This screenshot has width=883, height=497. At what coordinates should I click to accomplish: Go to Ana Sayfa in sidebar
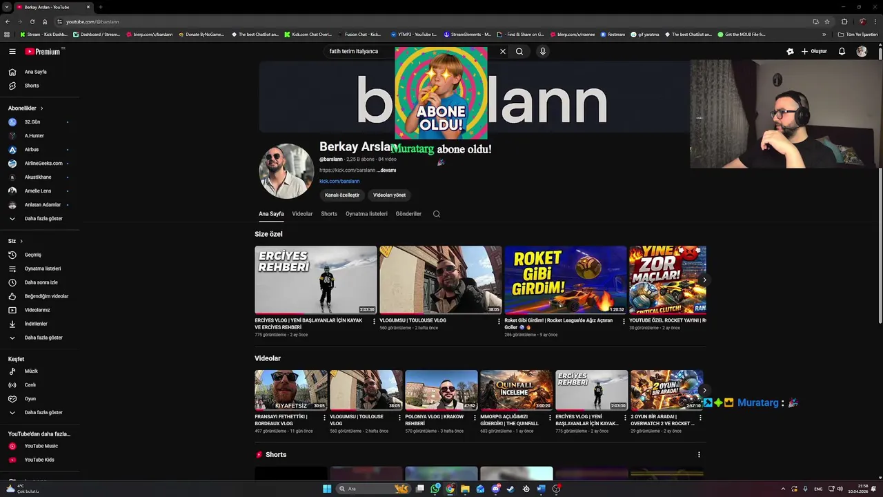coord(40,72)
